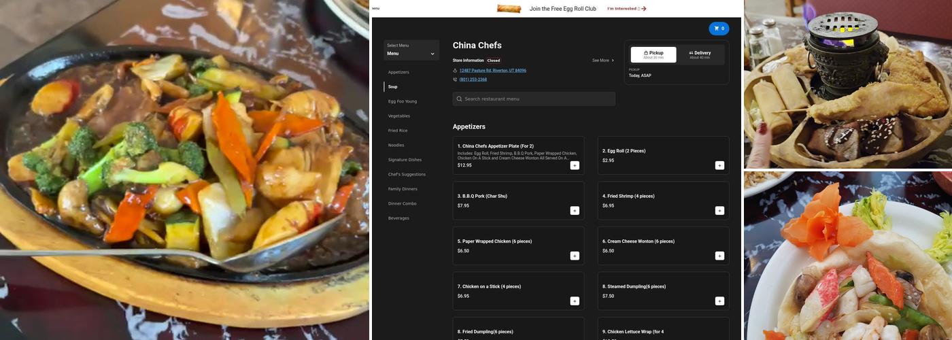
Task: Add Steamed Dumpling to cart
Action: point(719,301)
